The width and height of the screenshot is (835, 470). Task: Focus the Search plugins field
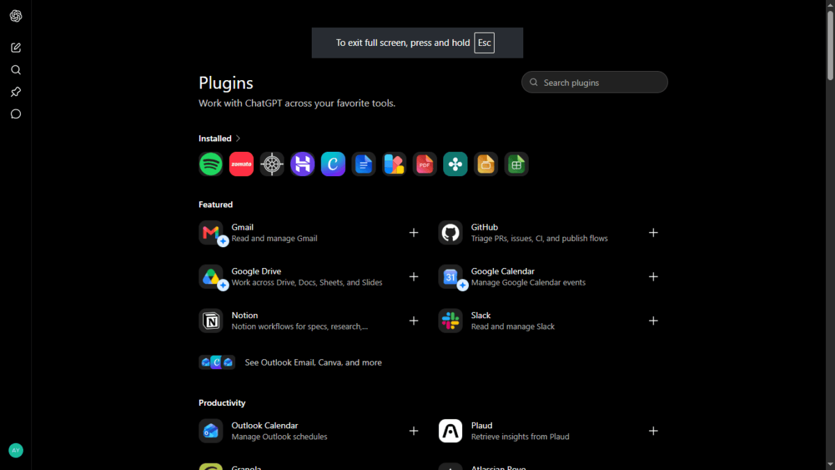pyautogui.click(x=594, y=82)
